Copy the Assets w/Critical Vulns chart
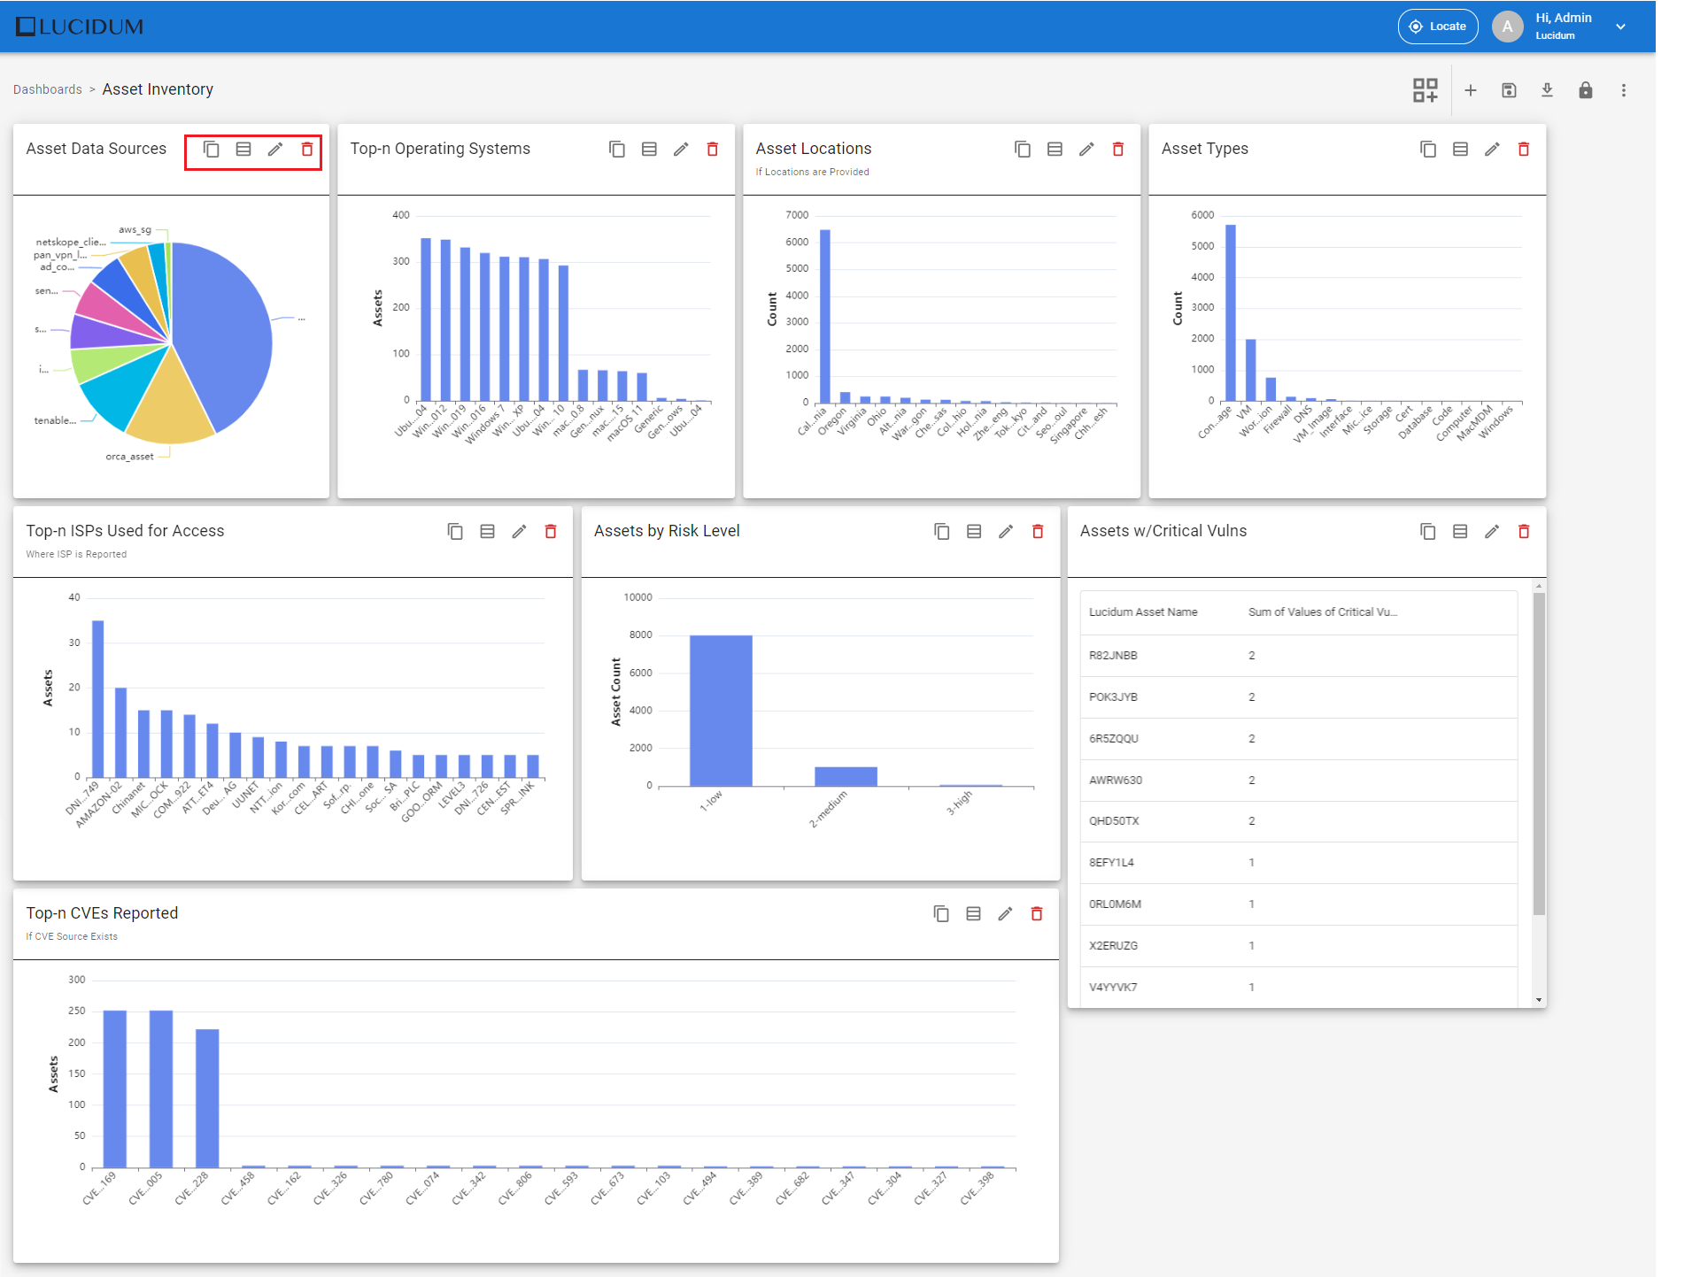 pyautogui.click(x=1428, y=531)
